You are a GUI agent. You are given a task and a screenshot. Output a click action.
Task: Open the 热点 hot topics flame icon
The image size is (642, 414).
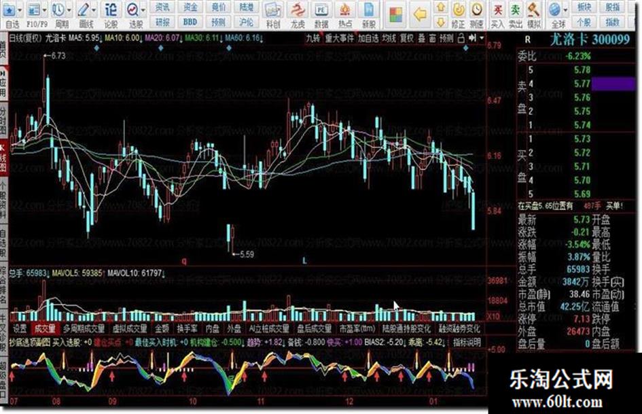point(345,10)
